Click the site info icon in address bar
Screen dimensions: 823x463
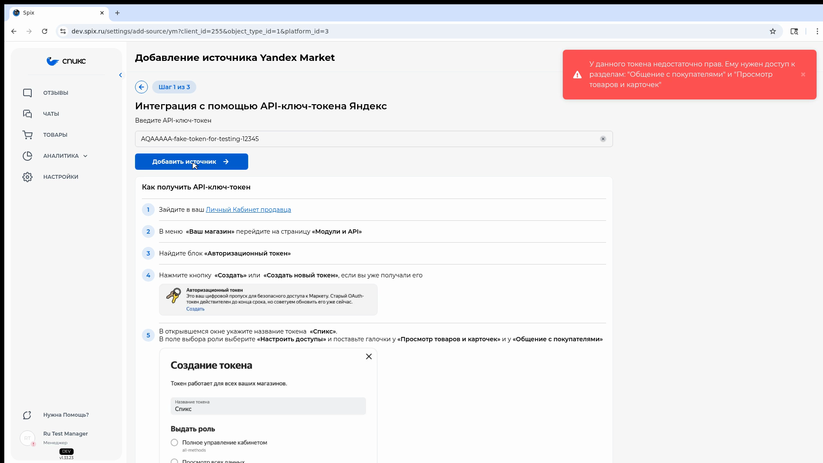(x=63, y=31)
